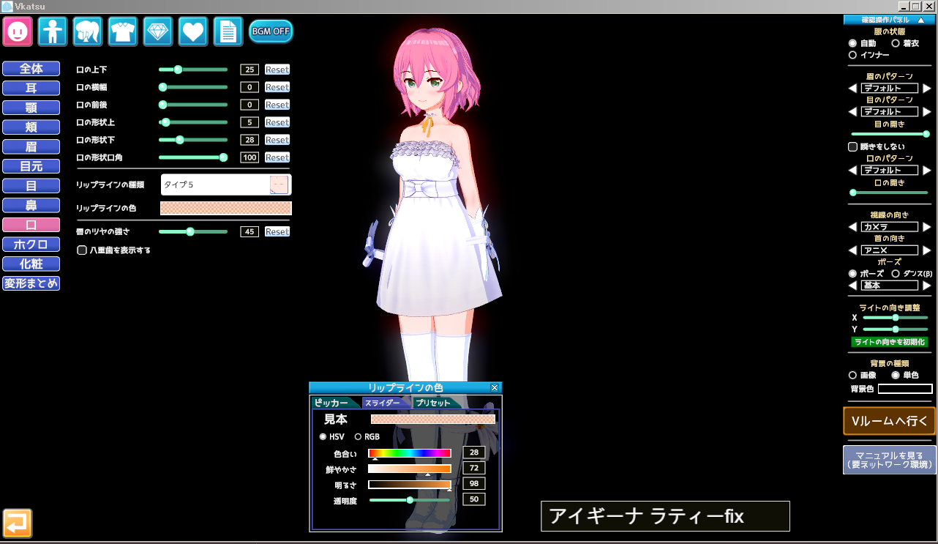
Task: Open the clothing T-shirt icon
Action: coord(123,31)
